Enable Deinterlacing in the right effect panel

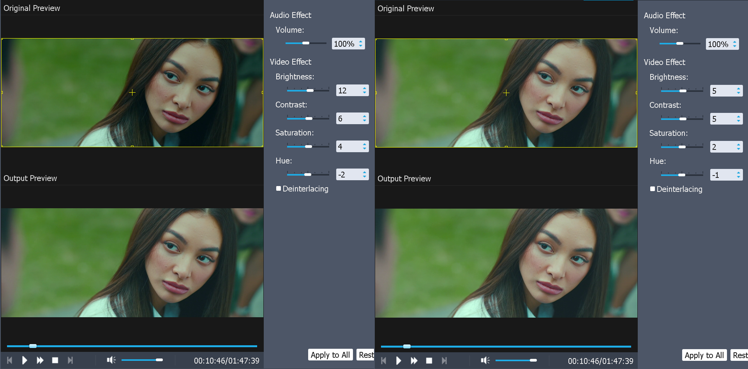[652, 189]
